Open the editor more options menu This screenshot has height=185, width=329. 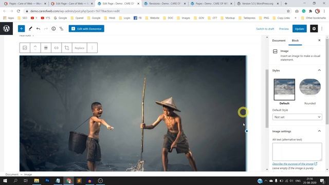coord(322,29)
